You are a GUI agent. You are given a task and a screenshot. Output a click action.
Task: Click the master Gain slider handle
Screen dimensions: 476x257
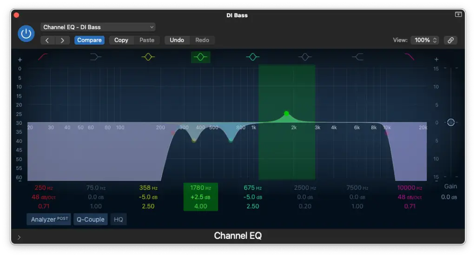(x=451, y=122)
